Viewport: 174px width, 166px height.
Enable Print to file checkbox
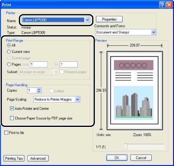(x=6, y=132)
